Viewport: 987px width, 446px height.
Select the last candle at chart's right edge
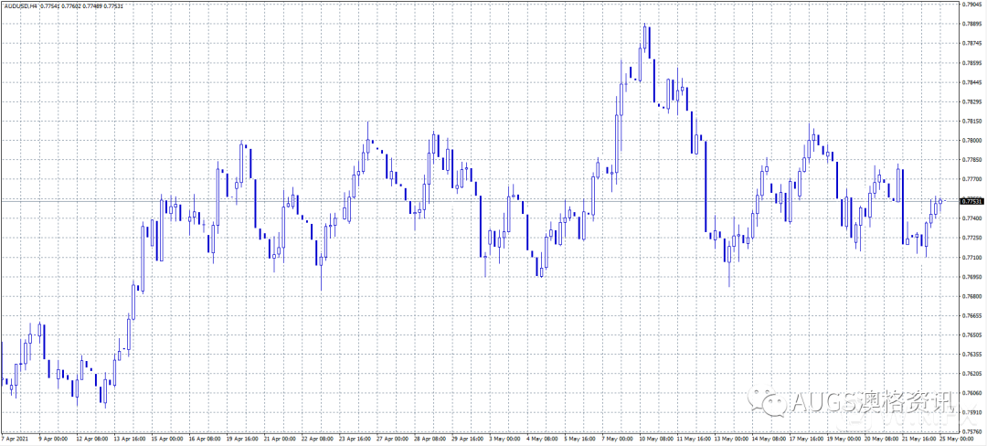click(940, 201)
